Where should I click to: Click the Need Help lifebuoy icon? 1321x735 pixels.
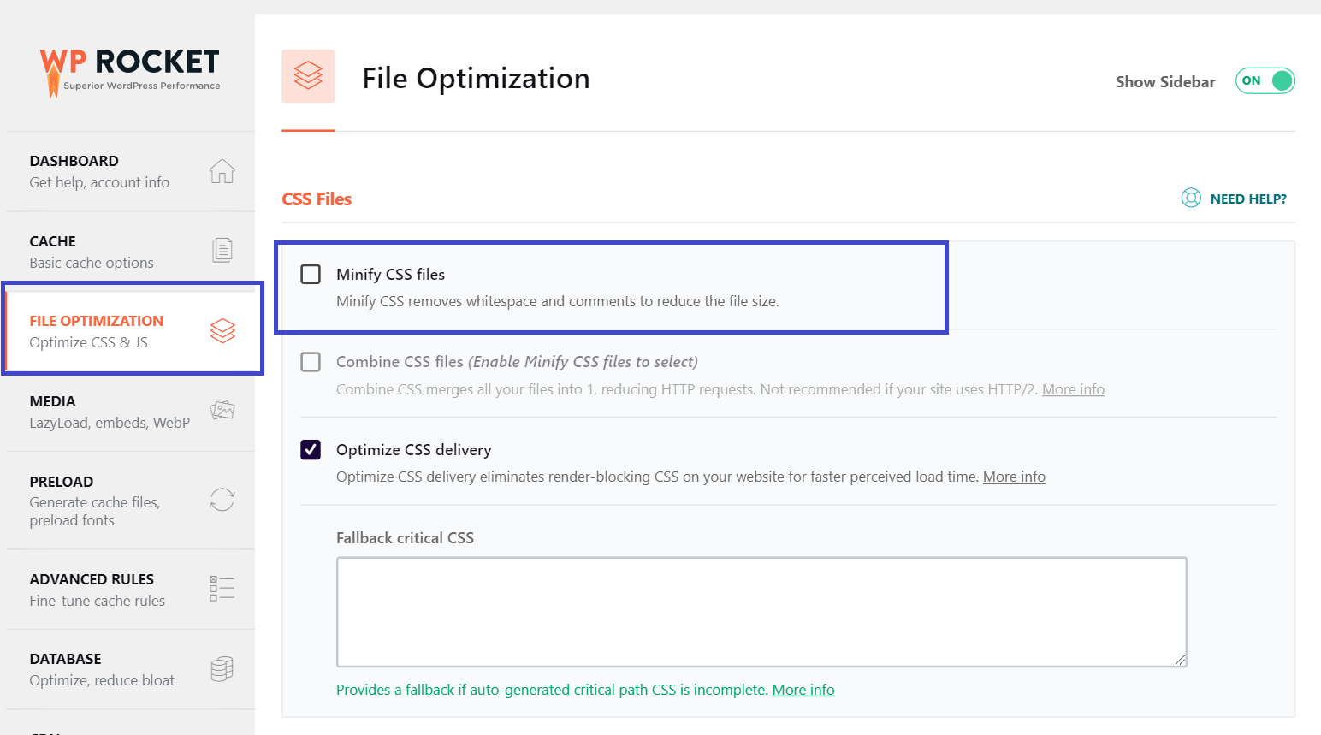tap(1190, 198)
